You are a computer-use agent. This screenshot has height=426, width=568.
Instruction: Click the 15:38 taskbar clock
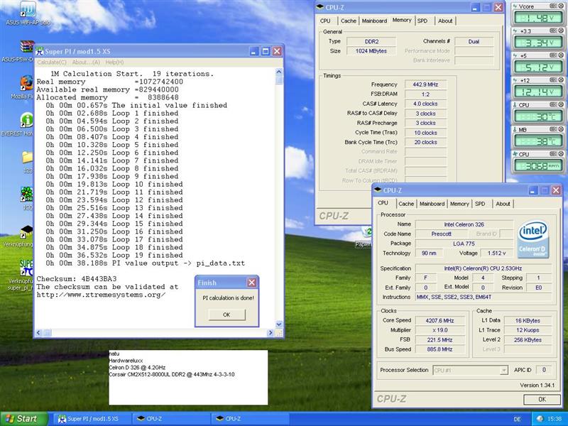pos(555,419)
